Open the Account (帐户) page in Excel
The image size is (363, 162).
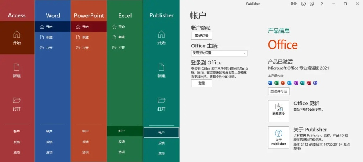[121, 131]
